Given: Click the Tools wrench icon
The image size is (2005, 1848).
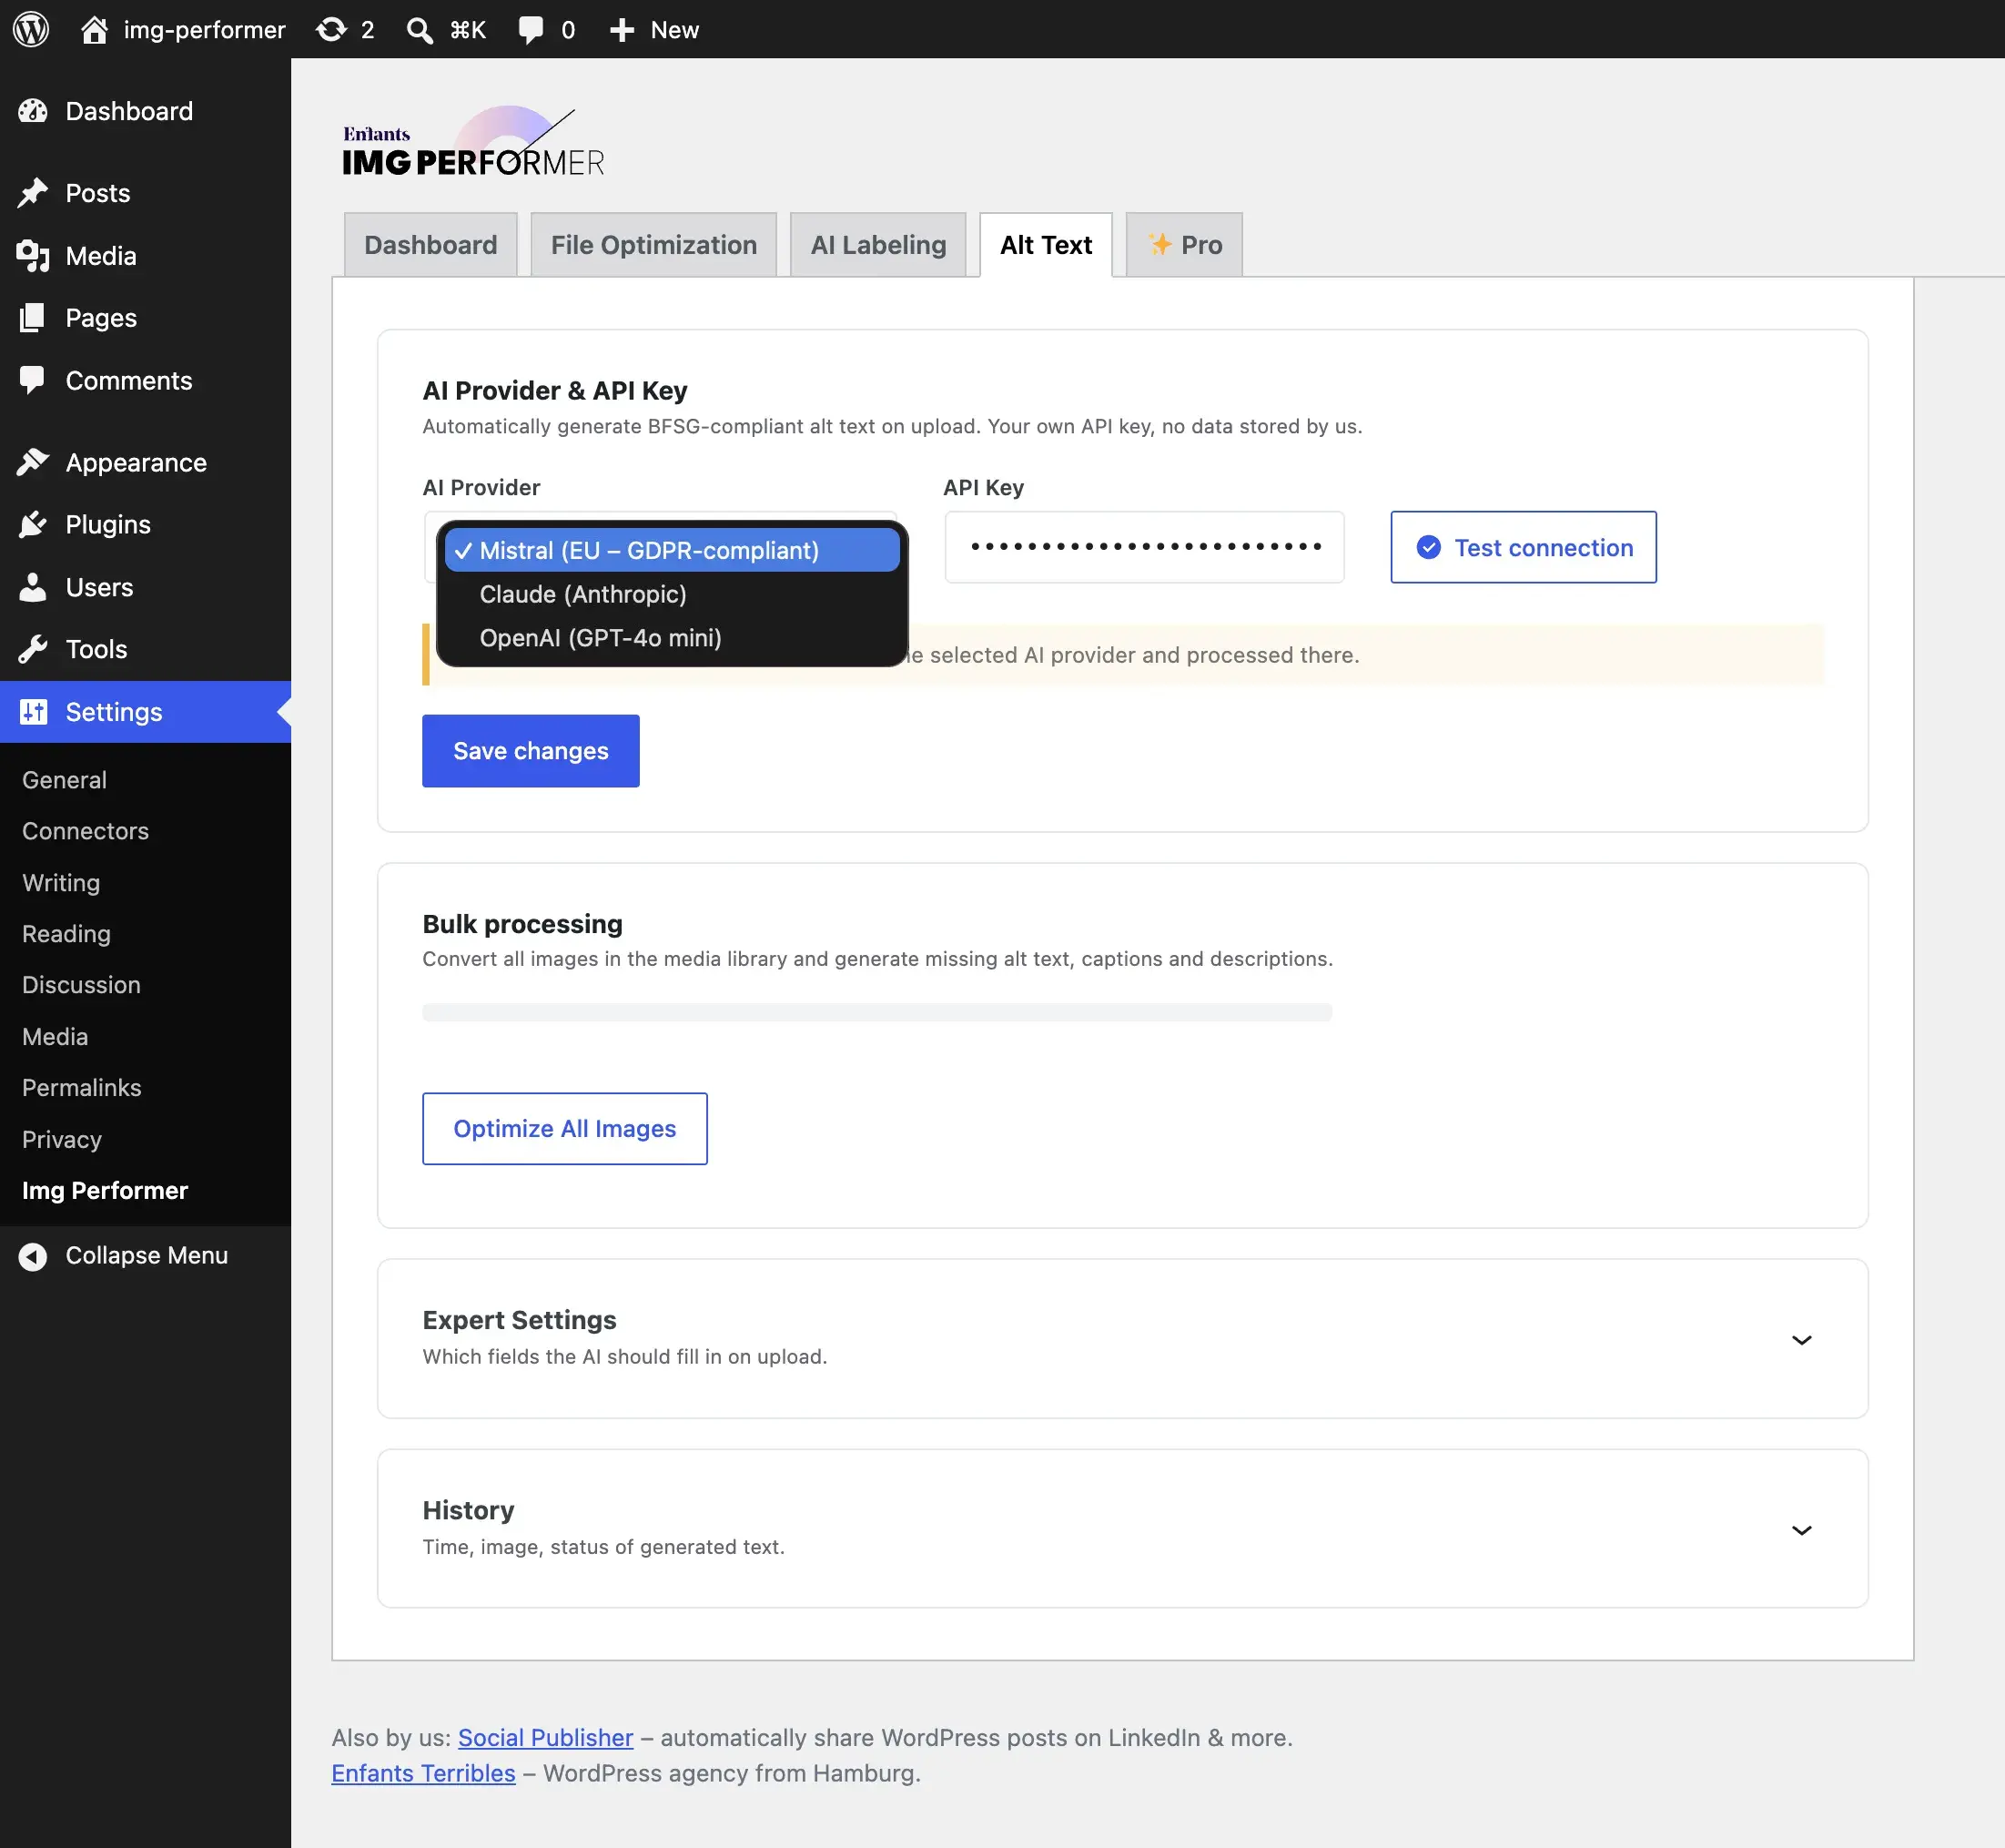Looking at the screenshot, I should click(x=33, y=649).
